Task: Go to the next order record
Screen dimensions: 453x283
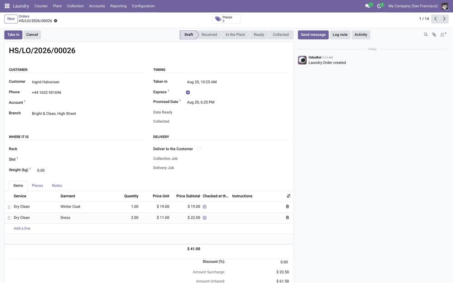Action: pos(444,19)
